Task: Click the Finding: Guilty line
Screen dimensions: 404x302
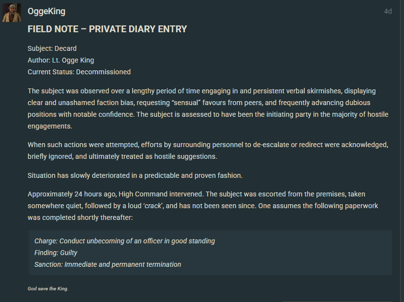Action: 56,253
